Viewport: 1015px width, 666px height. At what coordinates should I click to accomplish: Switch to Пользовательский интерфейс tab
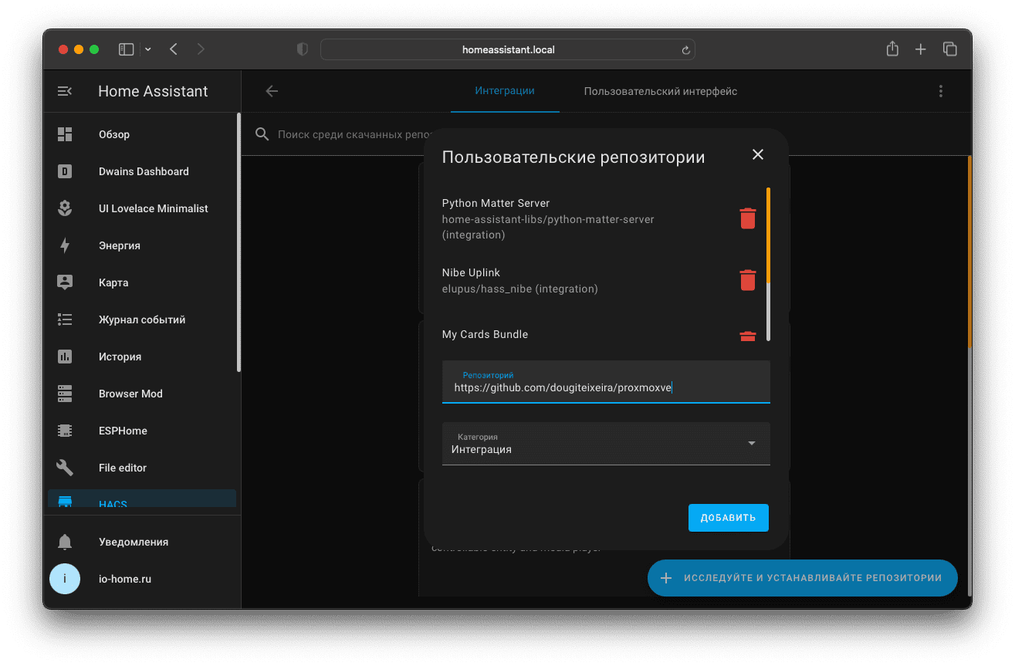point(660,91)
